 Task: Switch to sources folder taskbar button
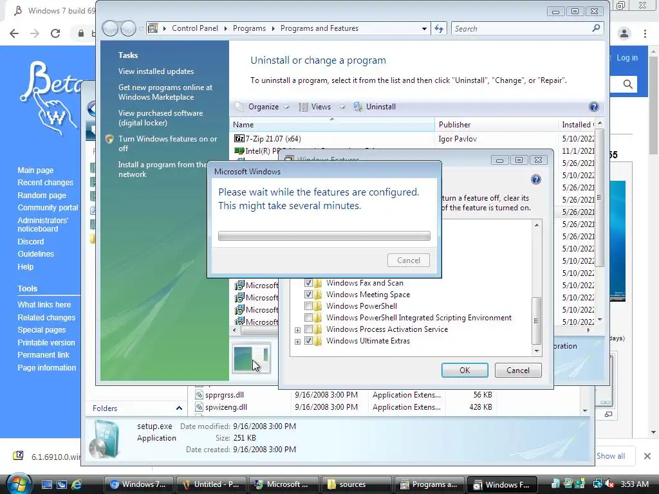tap(355, 484)
